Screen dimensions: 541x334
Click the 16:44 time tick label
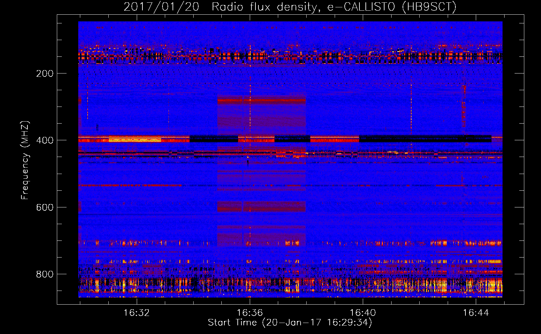point(476,313)
